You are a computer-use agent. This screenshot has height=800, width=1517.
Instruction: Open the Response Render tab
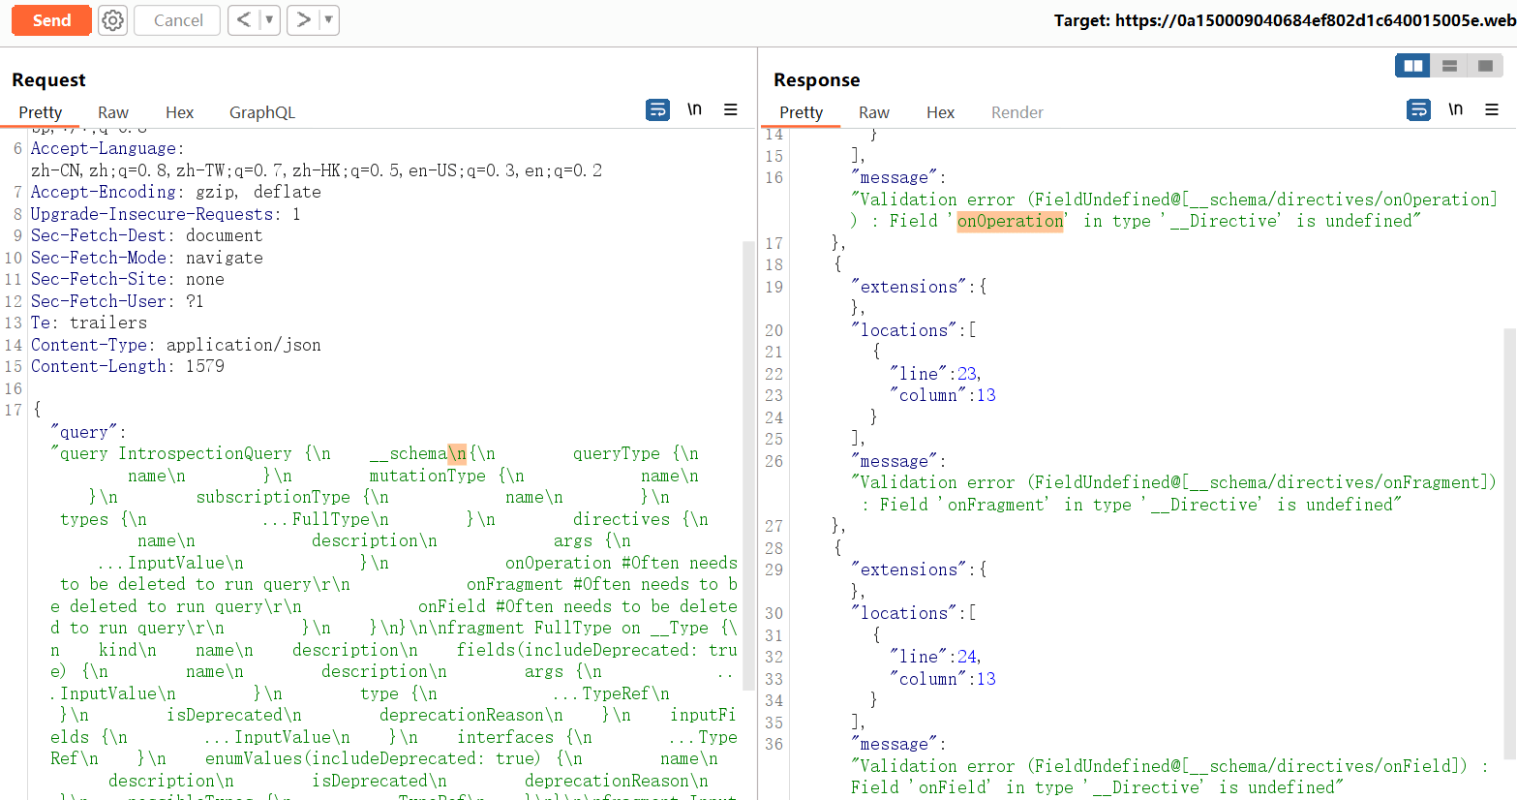click(x=1017, y=112)
